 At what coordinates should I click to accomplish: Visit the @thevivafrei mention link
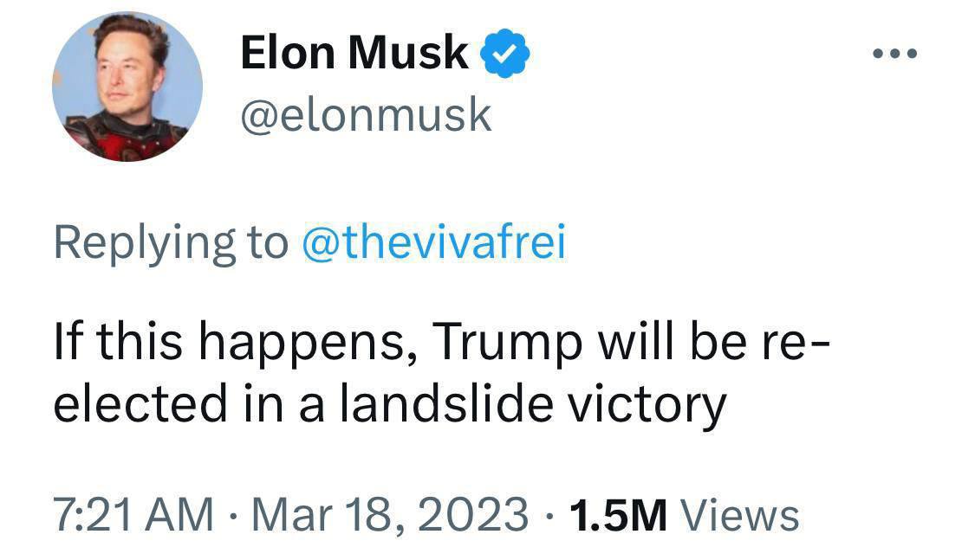click(x=432, y=243)
